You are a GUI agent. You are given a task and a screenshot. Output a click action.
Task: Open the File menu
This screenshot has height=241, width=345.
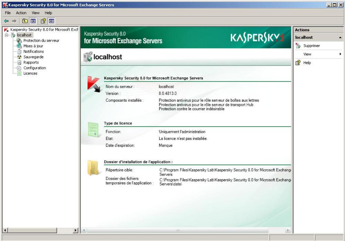click(8, 13)
